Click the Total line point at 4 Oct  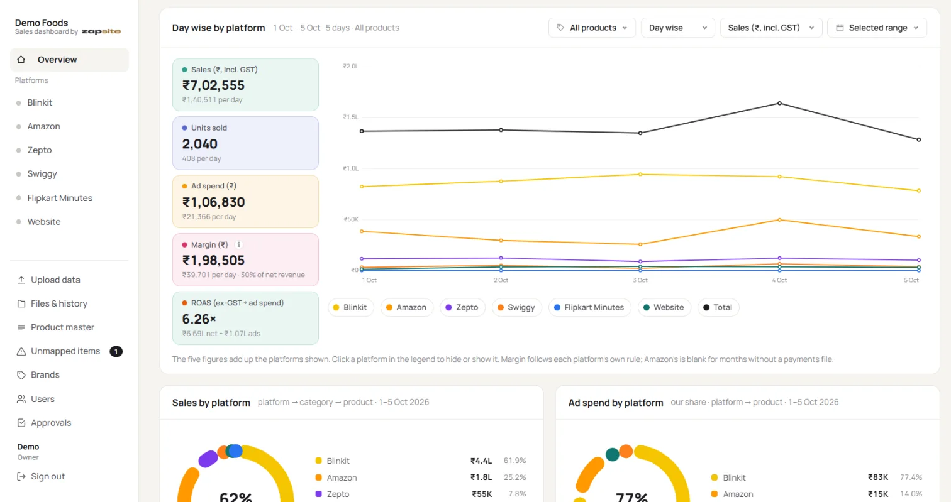(x=780, y=103)
